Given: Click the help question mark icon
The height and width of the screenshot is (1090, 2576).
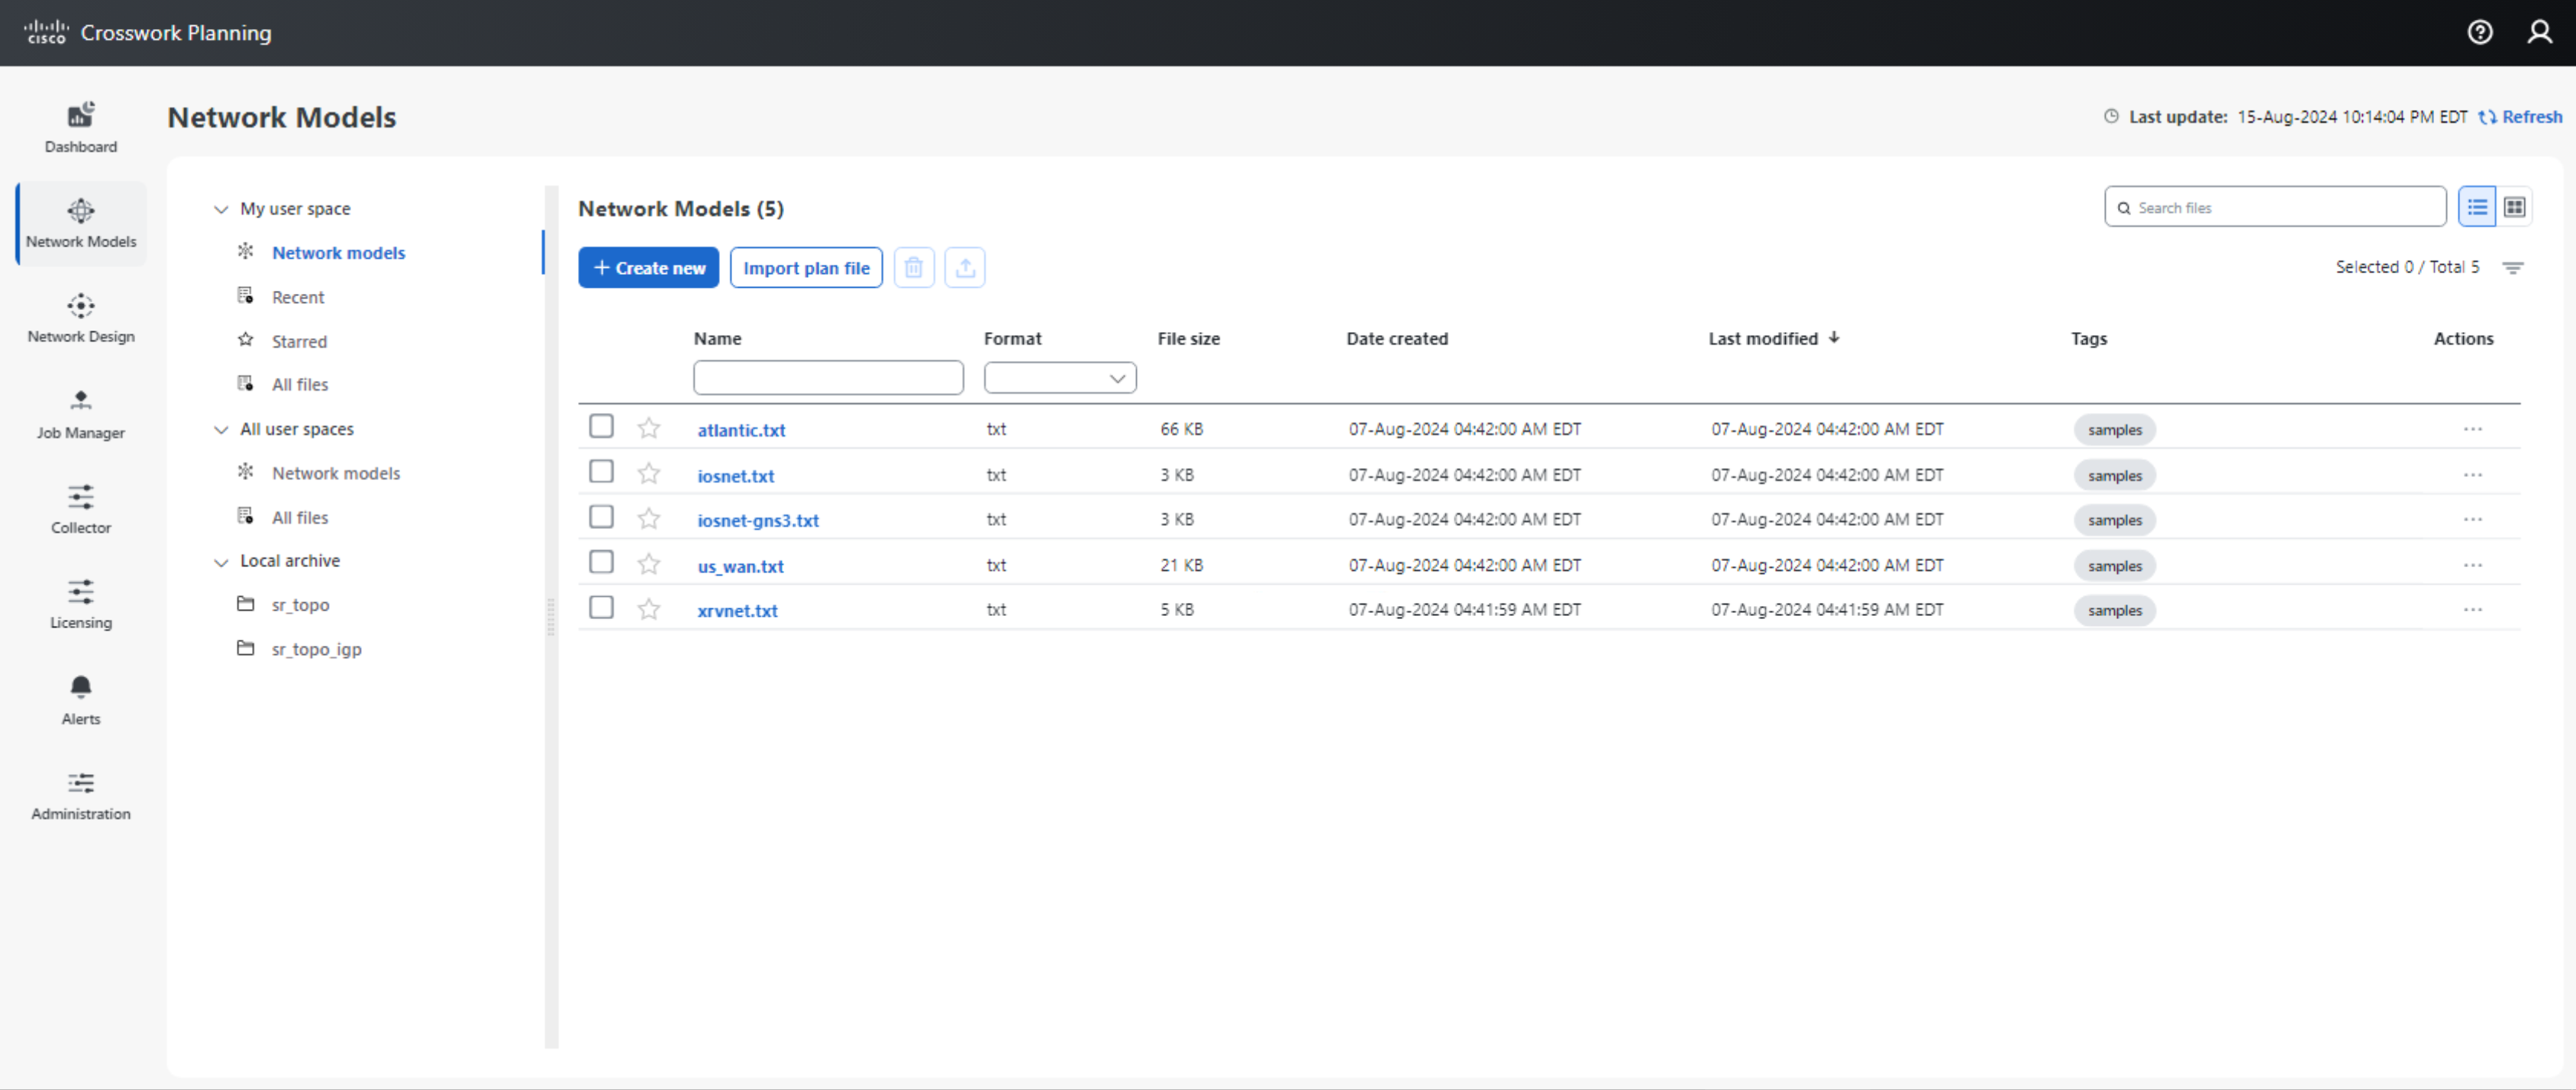Looking at the screenshot, I should click(x=2479, y=33).
